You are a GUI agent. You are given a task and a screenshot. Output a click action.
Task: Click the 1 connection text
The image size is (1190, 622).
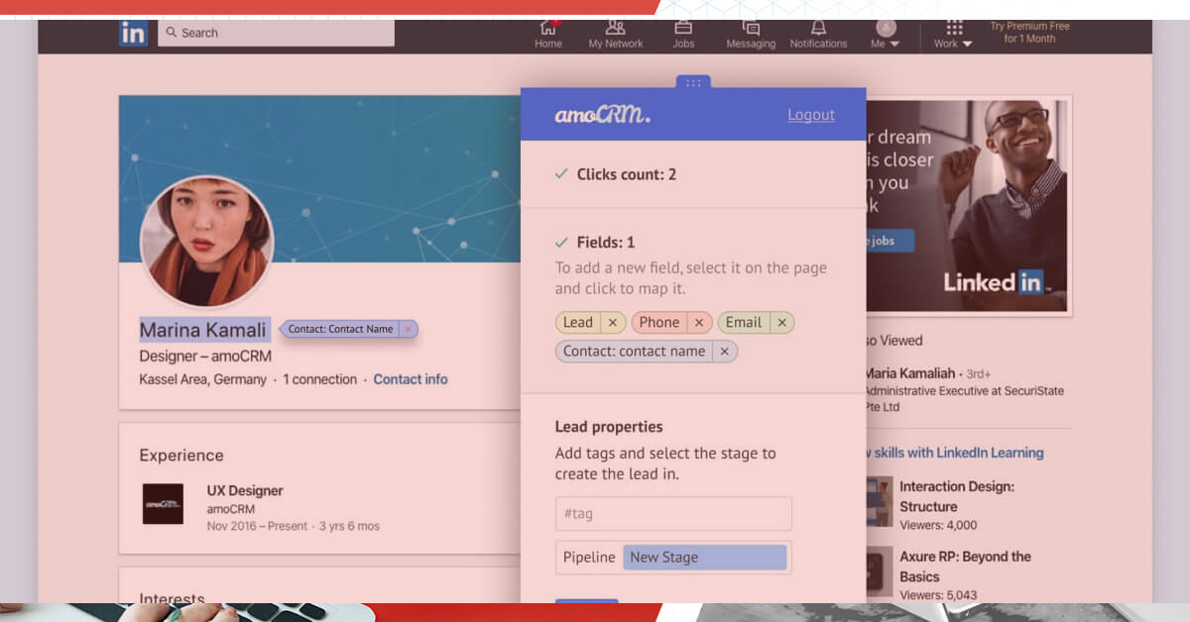[319, 379]
